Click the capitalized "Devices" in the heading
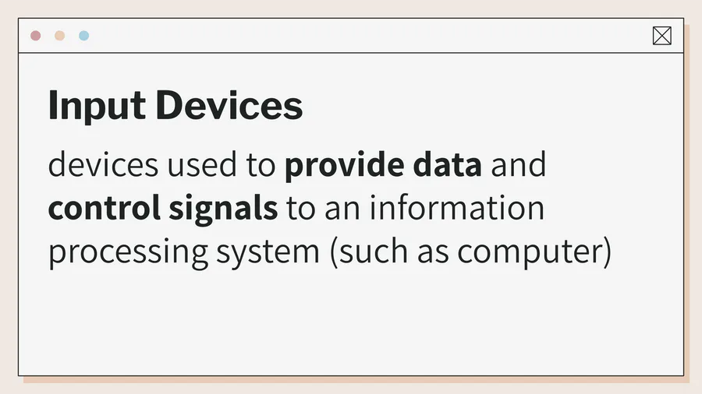The height and width of the screenshot is (394, 702). (228, 106)
